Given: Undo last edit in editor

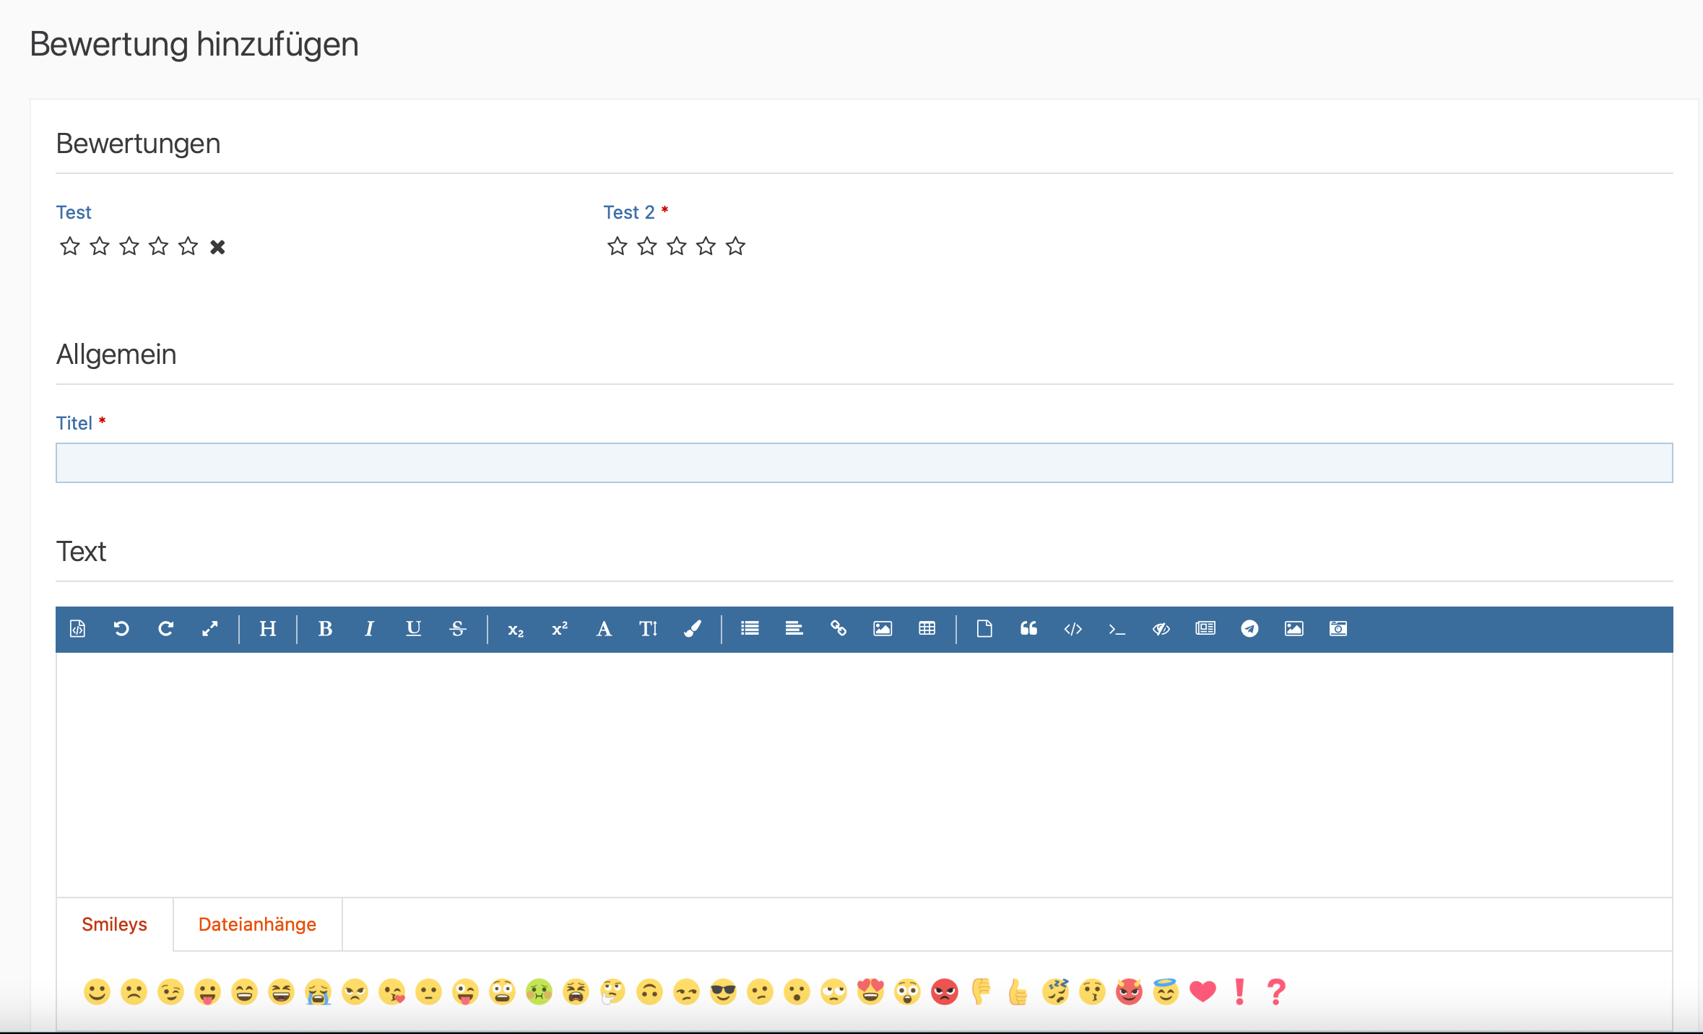Looking at the screenshot, I should tap(121, 629).
